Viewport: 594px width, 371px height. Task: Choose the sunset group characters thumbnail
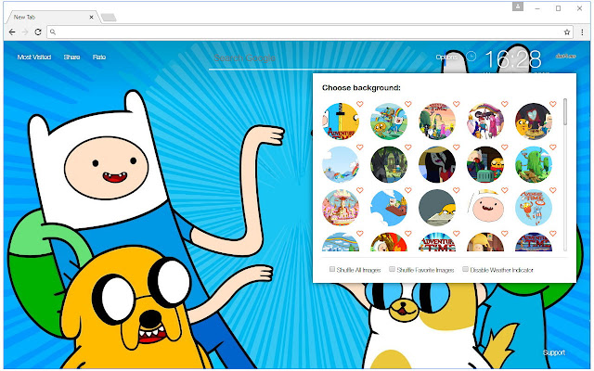pyautogui.click(x=437, y=122)
